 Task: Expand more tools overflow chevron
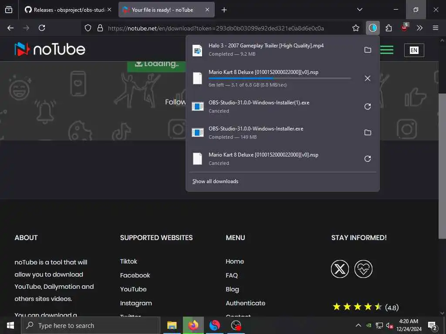[x=419, y=28]
